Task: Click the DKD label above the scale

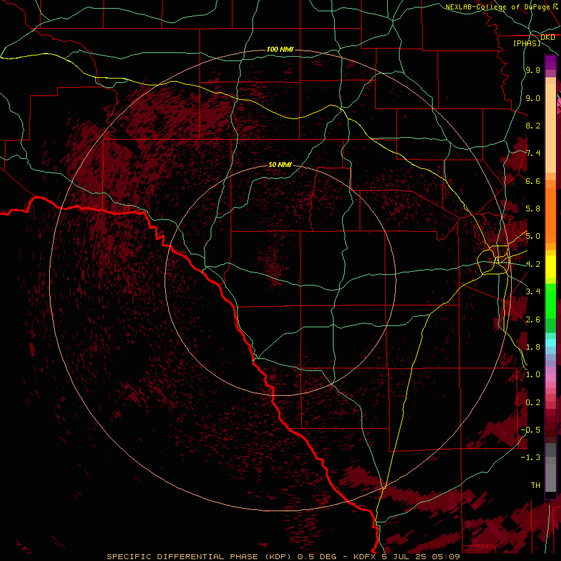Action: tap(548, 37)
